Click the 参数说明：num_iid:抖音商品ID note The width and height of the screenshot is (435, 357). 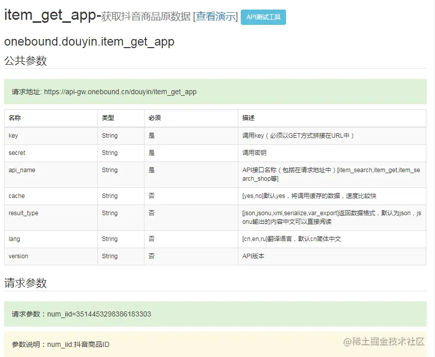60,344
